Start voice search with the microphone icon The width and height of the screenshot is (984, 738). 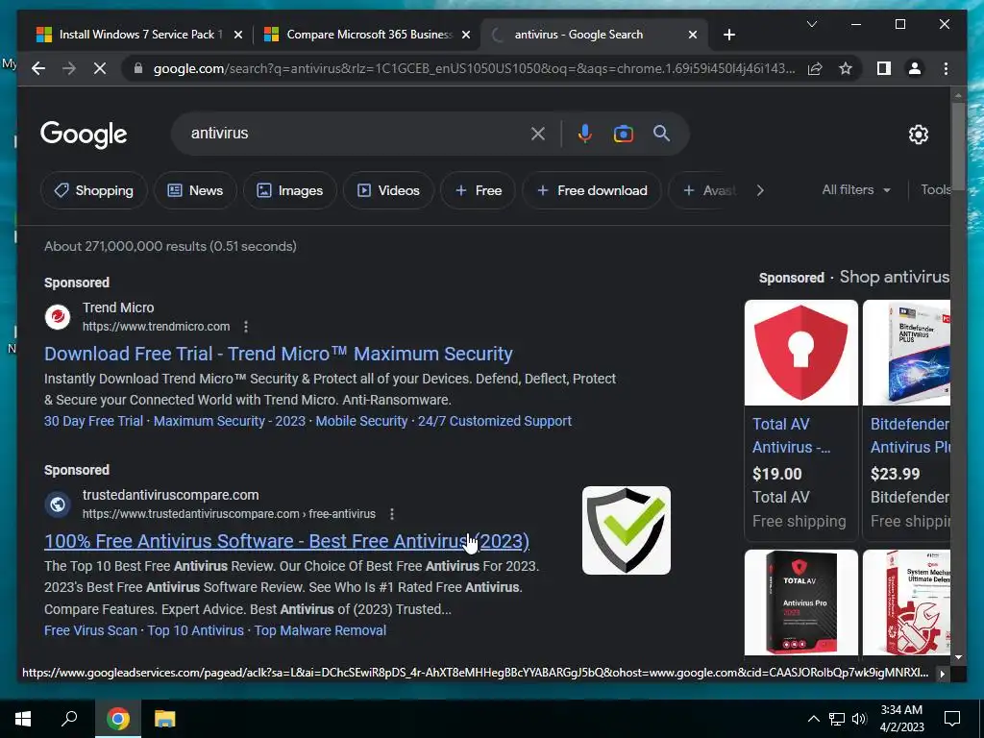pos(585,134)
